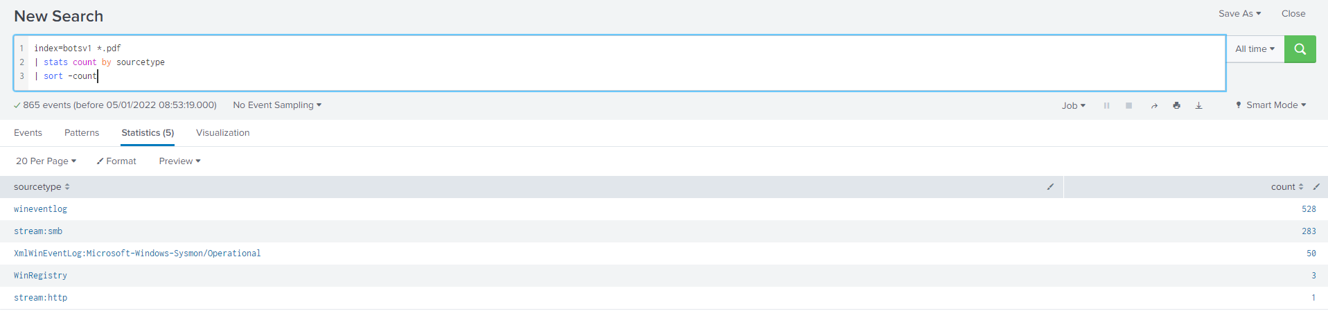The height and width of the screenshot is (320, 1328).
Task: Expand the Job dropdown menu
Action: tap(1073, 105)
